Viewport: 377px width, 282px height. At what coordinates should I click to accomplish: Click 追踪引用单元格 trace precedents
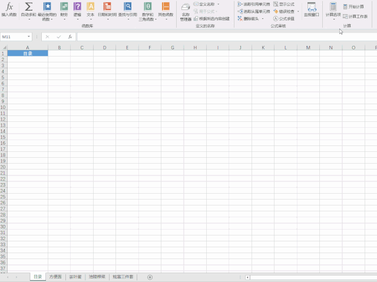[254, 4]
